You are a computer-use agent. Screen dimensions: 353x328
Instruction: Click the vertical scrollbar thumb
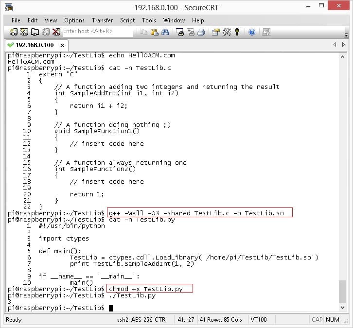tap(342, 292)
